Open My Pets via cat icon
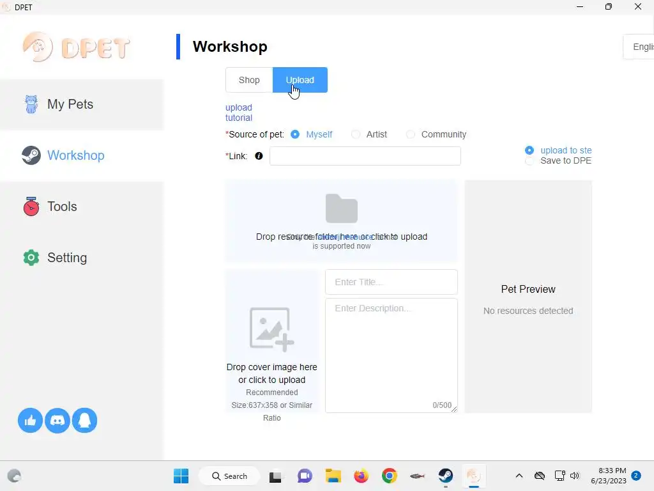Image resolution: width=654 pixels, height=491 pixels. coord(31,104)
